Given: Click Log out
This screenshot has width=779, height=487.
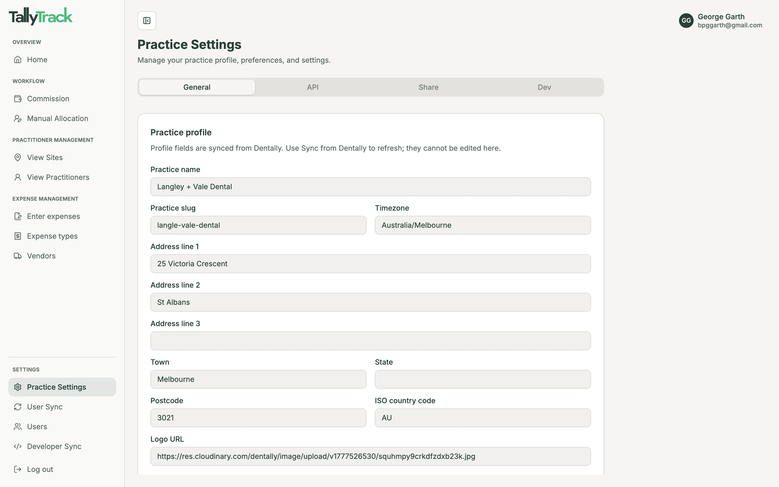Looking at the screenshot, I should coord(62,469).
